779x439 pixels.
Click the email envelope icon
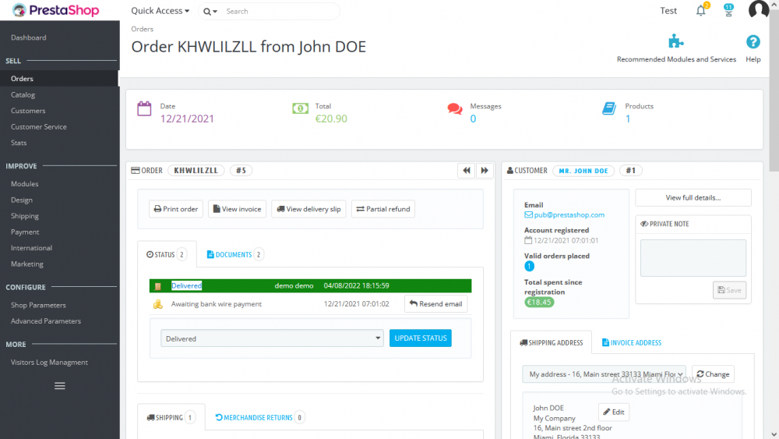pyautogui.click(x=528, y=214)
